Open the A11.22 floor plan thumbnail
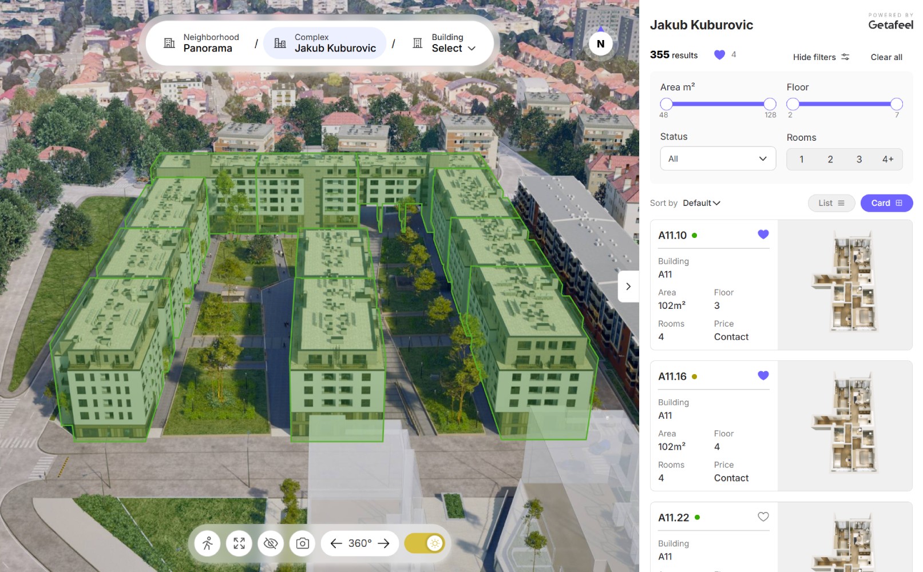 click(x=845, y=537)
